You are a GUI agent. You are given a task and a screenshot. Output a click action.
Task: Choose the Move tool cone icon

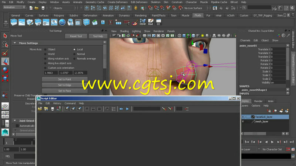[x=5, y=62]
